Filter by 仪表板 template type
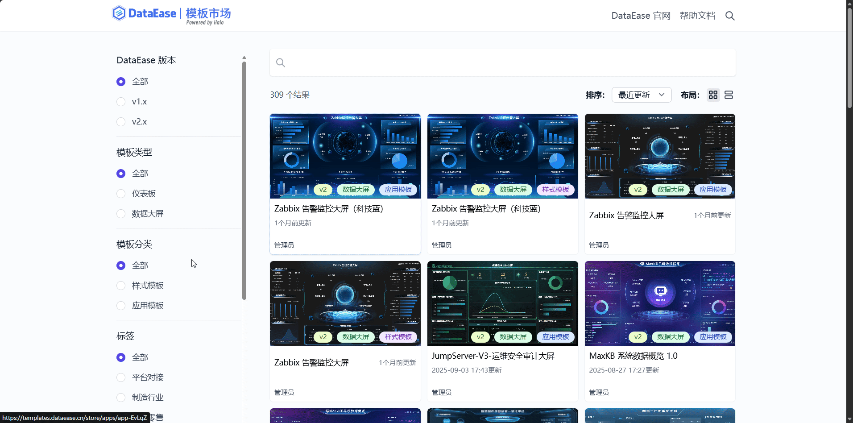Screen dimensions: 853x423 [121, 194]
